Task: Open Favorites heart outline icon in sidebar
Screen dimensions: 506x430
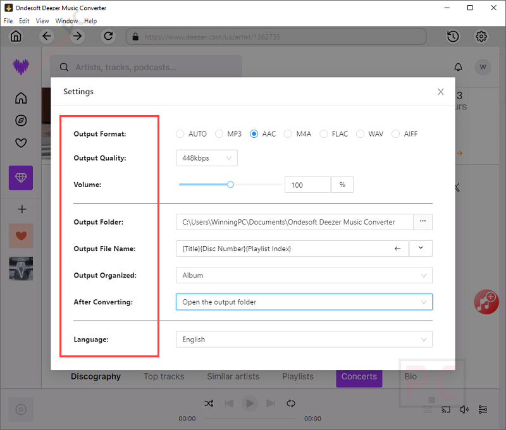Action: [21, 143]
